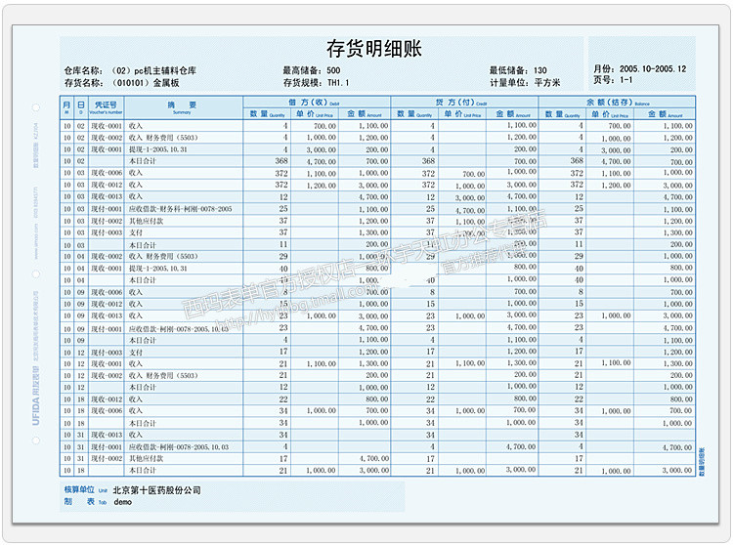This screenshot has width=733, height=545.
Task: Click month range 2005.10-2005.12
Action: 653,69
